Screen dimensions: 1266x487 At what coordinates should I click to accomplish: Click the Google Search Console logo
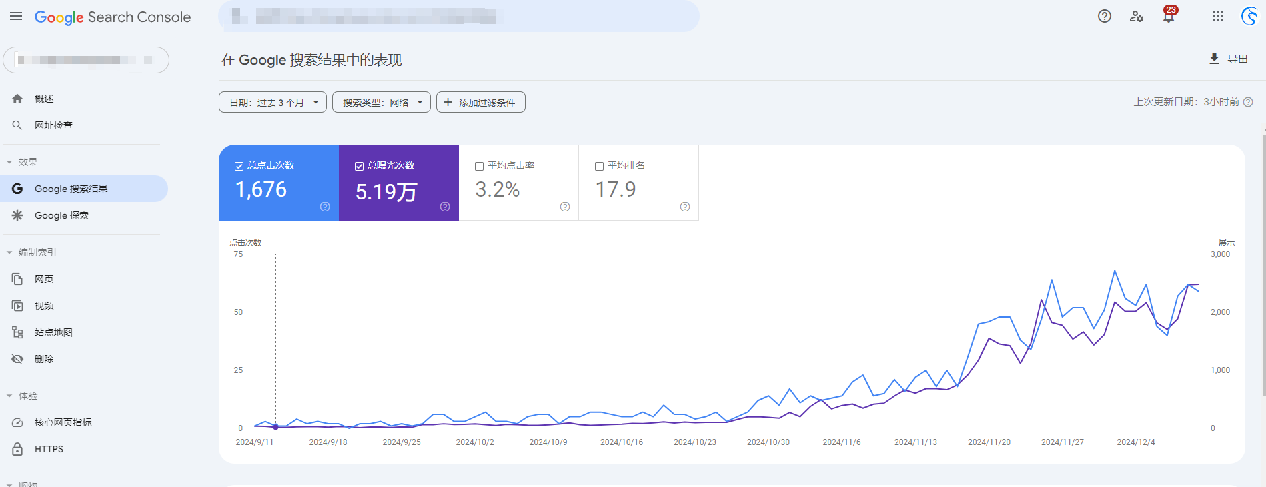pyautogui.click(x=113, y=17)
